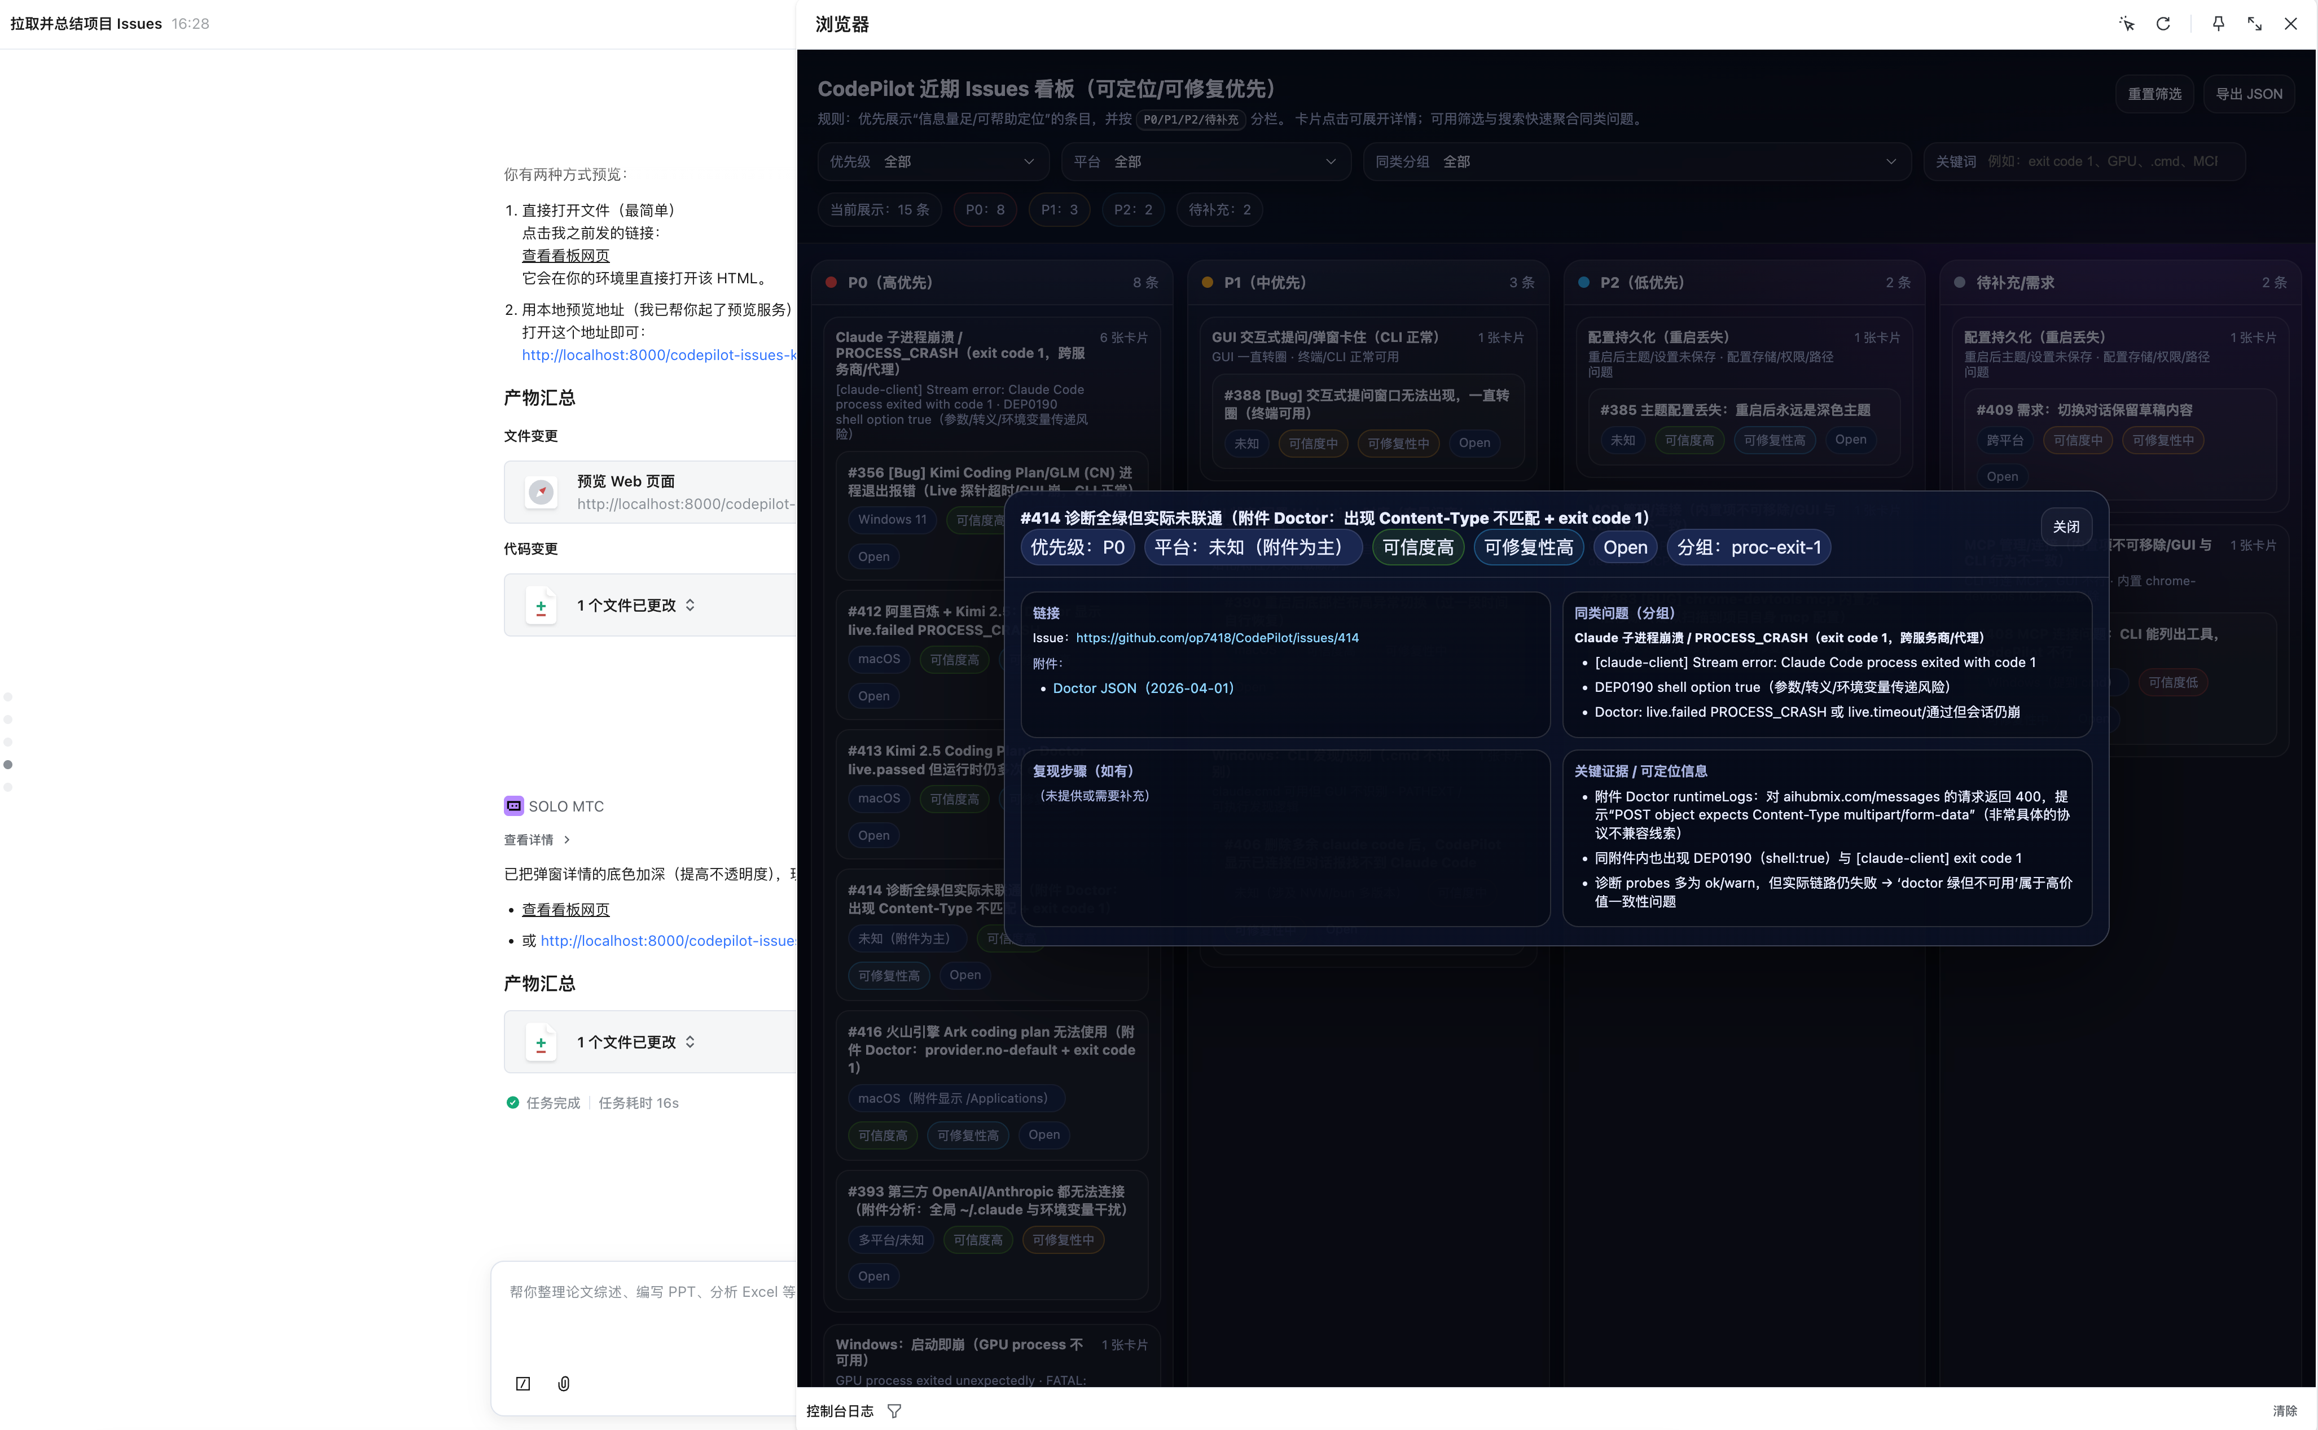Pin the browser panel
The height and width of the screenshot is (1430, 2318).
click(2218, 24)
